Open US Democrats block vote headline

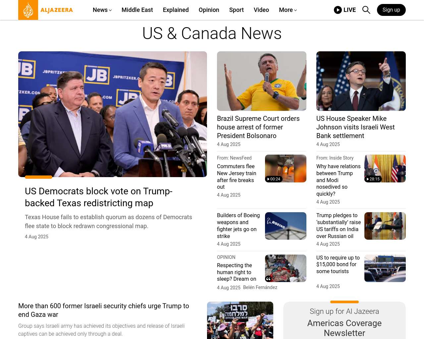coord(99,197)
